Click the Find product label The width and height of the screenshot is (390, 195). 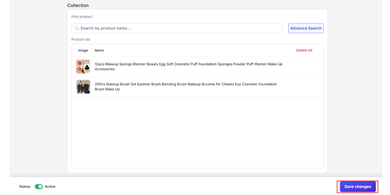point(82,17)
